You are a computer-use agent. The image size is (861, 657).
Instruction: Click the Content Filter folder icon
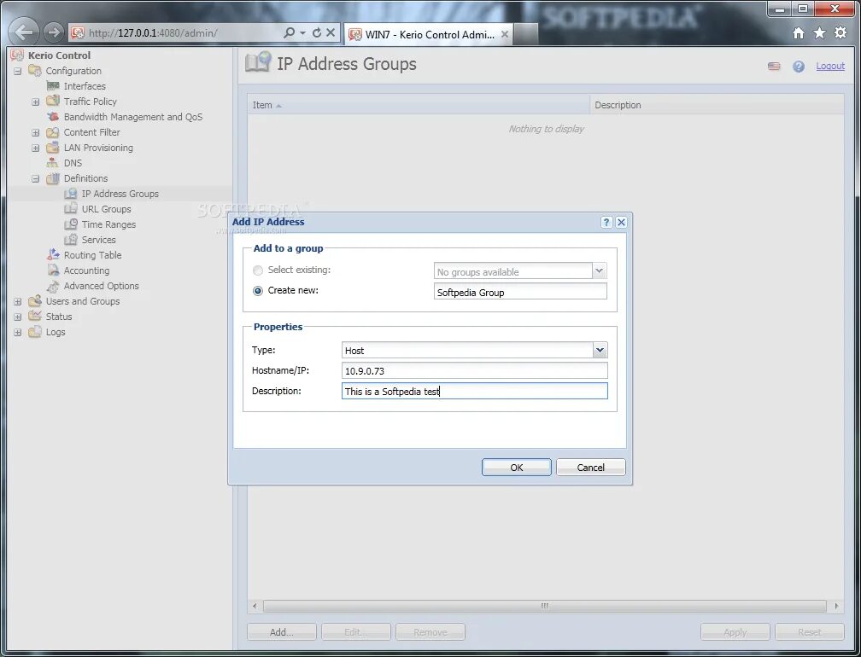[x=53, y=132]
